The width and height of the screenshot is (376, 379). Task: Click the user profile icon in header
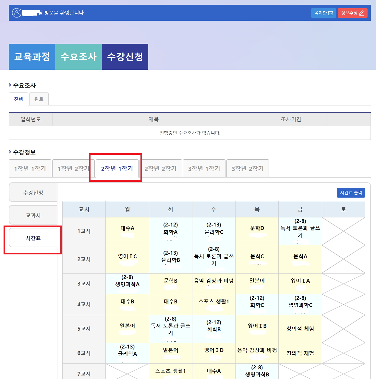(17, 13)
